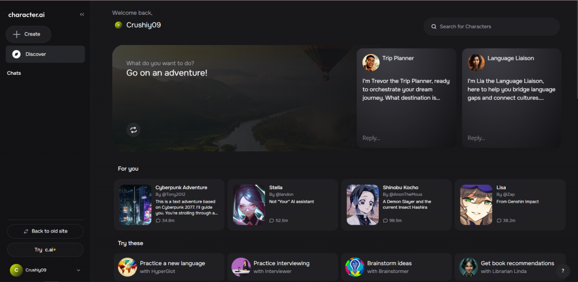Click the refresh suggestion icon on banner
This screenshot has width=578, height=282.
click(x=133, y=130)
